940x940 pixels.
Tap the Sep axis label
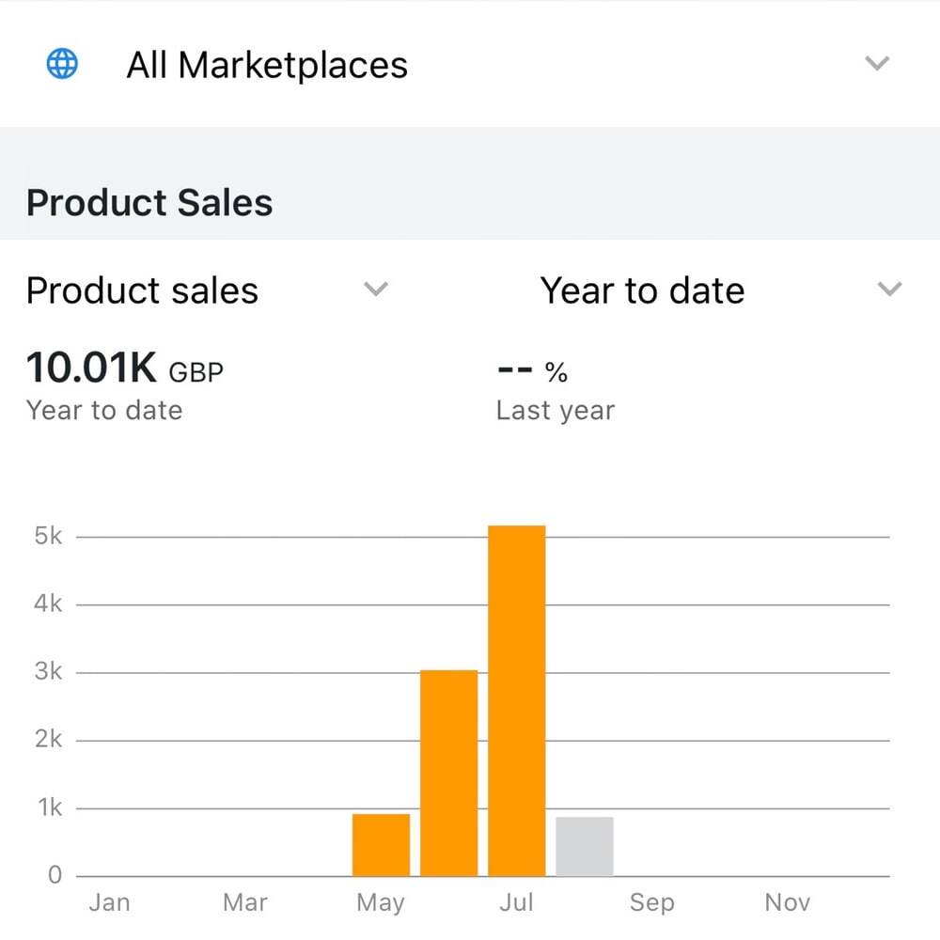pyautogui.click(x=652, y=902)
